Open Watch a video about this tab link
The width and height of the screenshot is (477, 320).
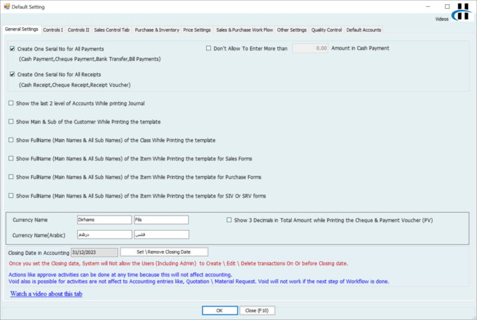pos(46,294)
